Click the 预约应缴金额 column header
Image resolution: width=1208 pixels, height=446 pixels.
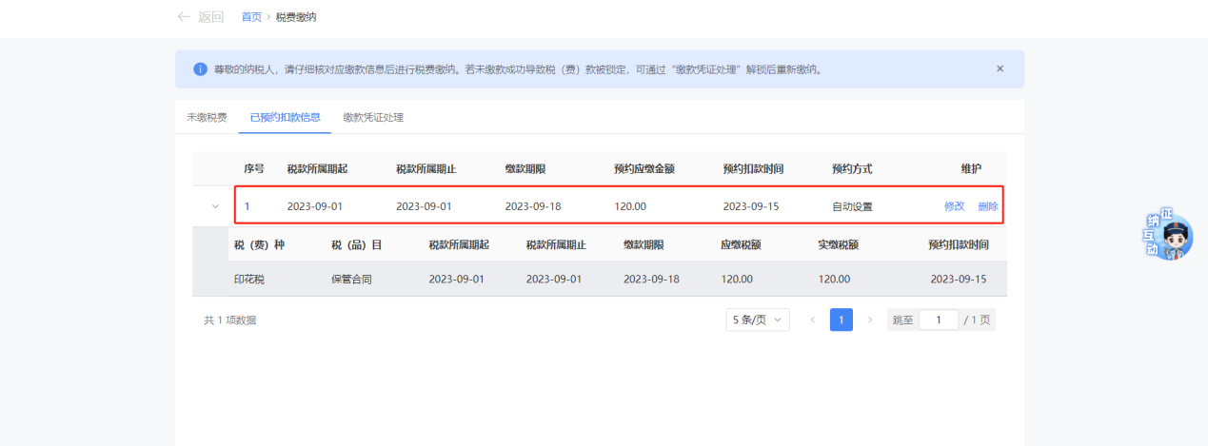click(x=644, y=168)
